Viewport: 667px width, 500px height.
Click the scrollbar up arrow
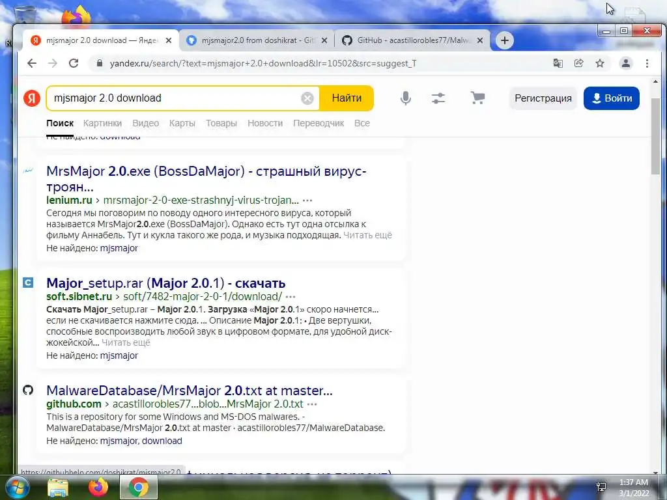(655, 81)
